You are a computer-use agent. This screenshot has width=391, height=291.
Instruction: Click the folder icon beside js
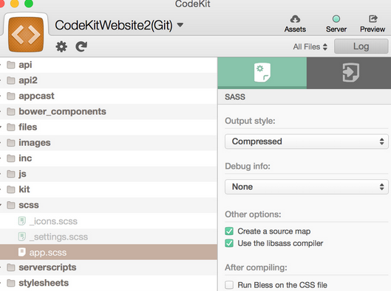pyautogui.click(x=11, y=174)
